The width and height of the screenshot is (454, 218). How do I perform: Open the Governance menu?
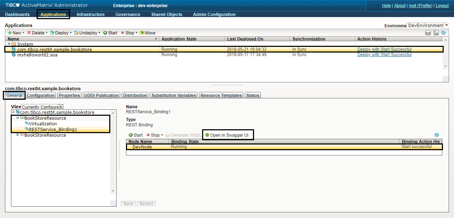(x=128, y=15)
